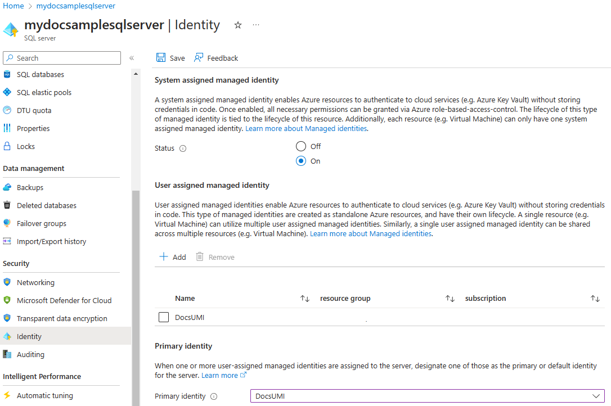This screenshot has width=611, height=406.
Task: Select the Off status radio button
Action: [x=301, y=146]
